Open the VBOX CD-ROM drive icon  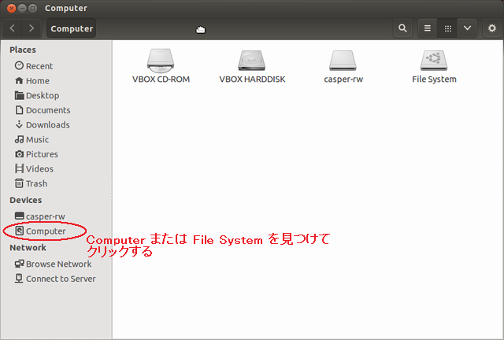point(161,60)
